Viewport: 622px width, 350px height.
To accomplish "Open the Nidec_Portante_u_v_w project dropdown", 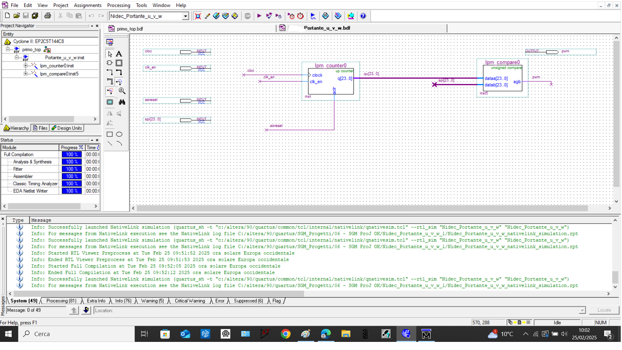I will click(185, 16).
